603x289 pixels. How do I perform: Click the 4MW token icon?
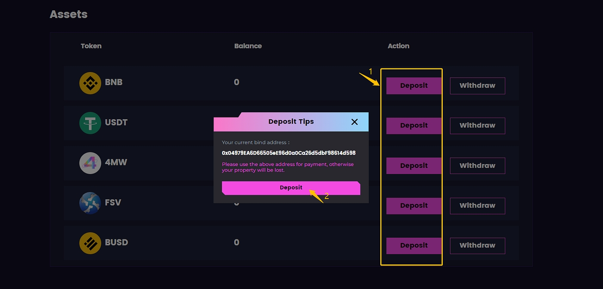pyautogui.click(x=90, y=163)
